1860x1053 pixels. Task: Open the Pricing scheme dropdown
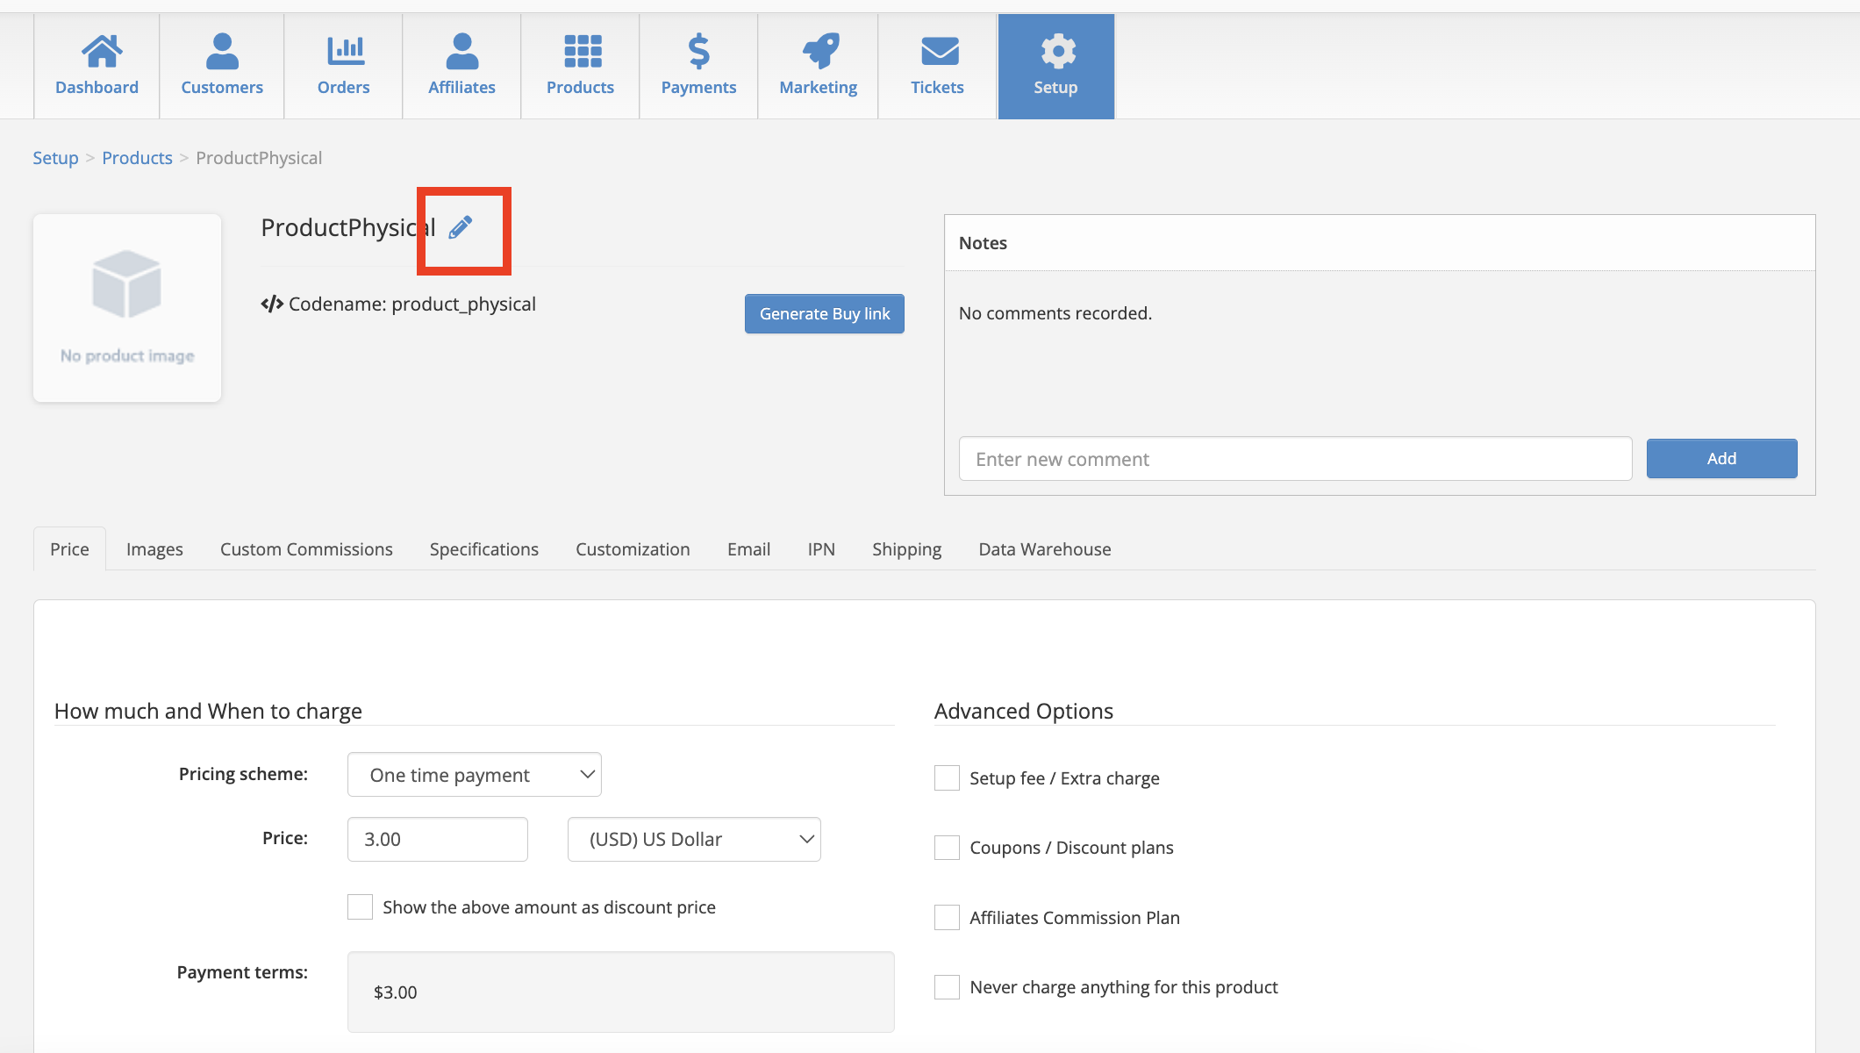click(x=475, y=774)
